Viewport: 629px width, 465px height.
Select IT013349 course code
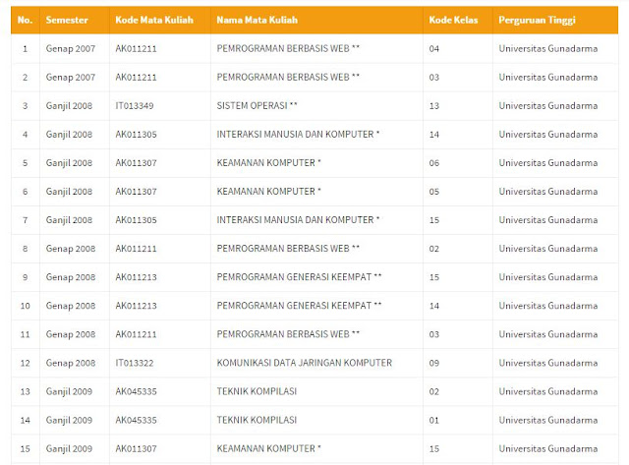coord(135,106)
